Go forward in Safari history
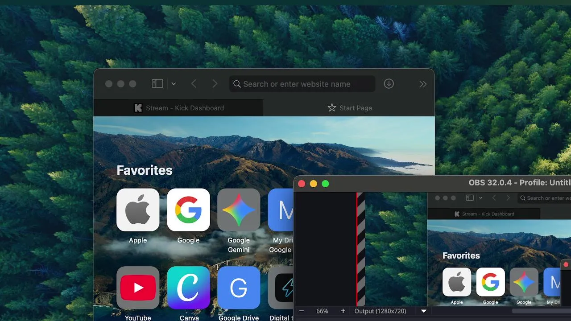Image resolution: width=571 pixels, height=321 pixels. pos(215,84)
